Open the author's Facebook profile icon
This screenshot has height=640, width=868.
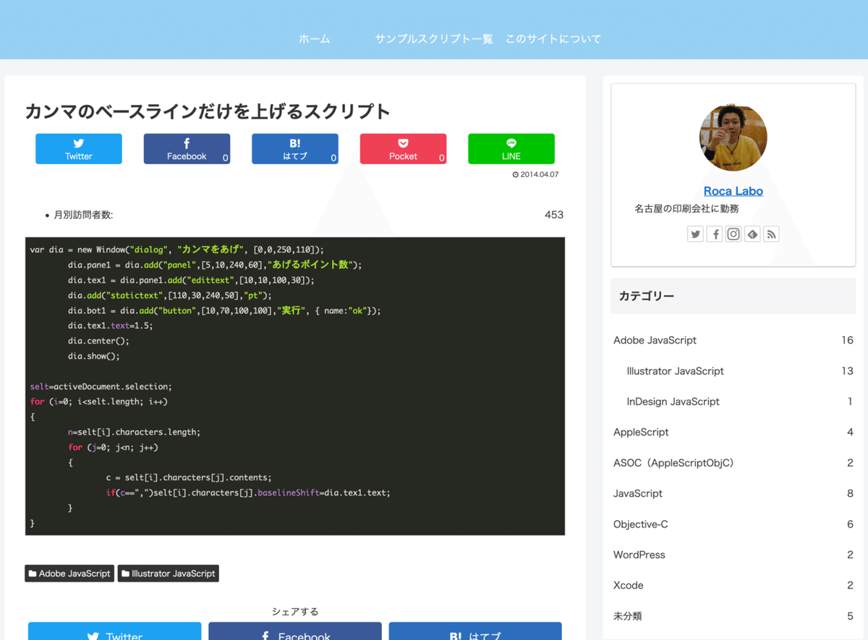coord(714,234)
